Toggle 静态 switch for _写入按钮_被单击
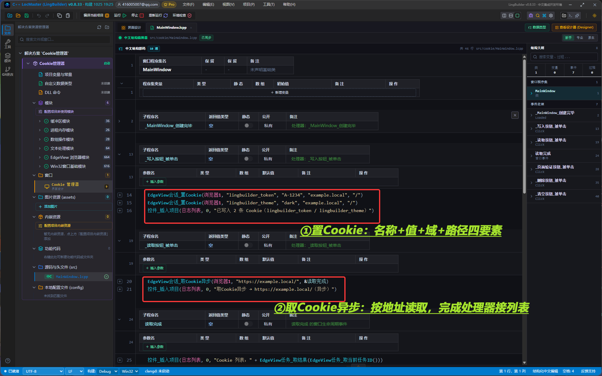Image resolution: width=602 pixels, height=376 pixels. click(x=248, y=159)
